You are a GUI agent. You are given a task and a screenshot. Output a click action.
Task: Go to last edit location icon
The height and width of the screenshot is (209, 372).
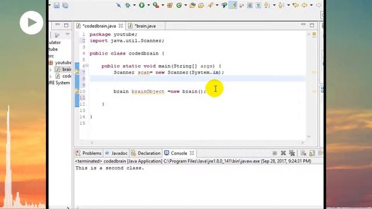(x=296, y=5)
